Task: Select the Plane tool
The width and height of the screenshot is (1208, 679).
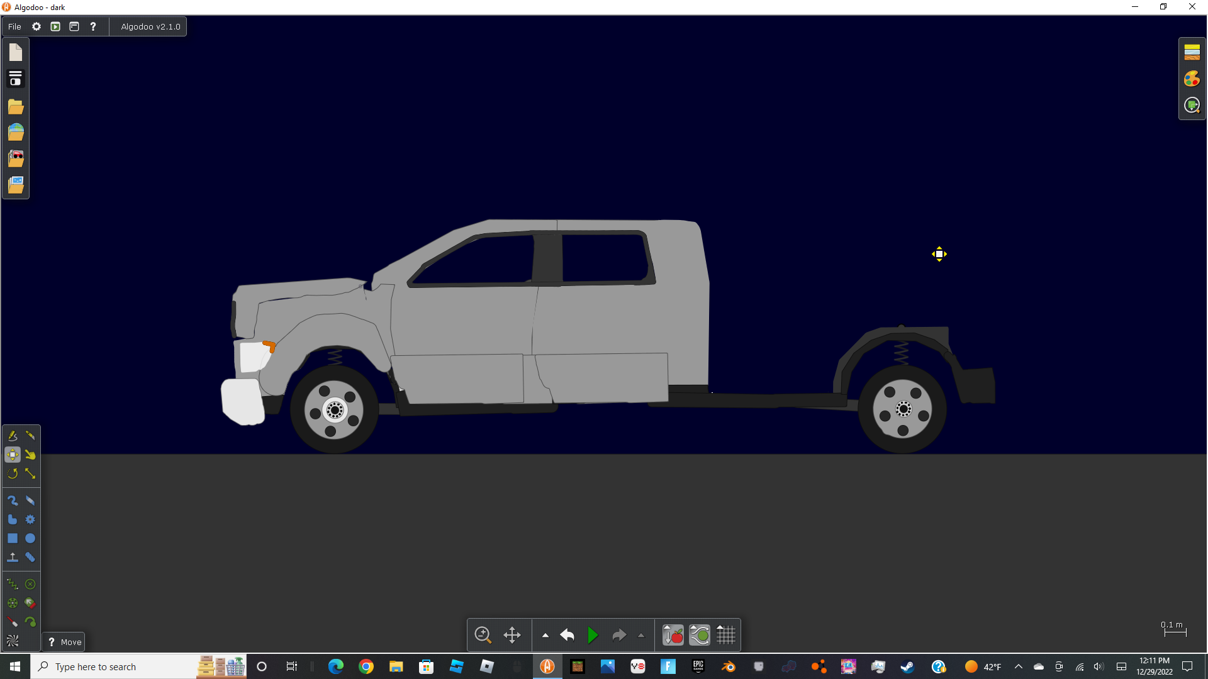Action: (x=13, y=558)
